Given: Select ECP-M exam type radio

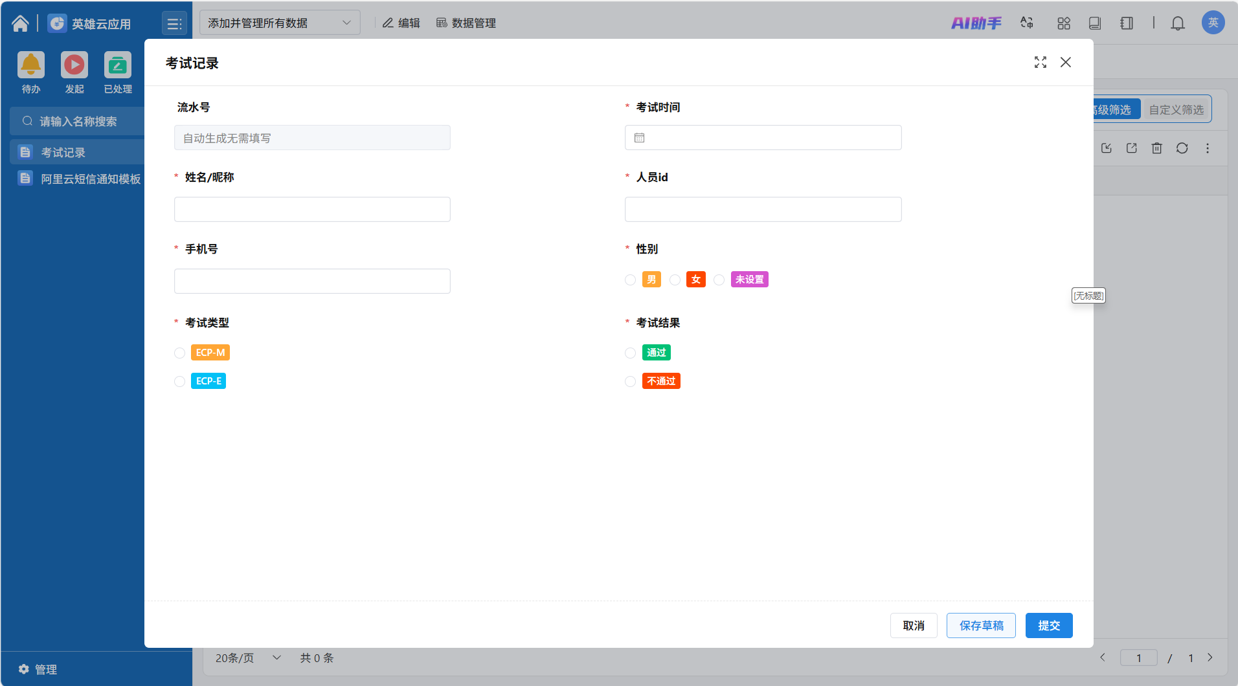Looking at the screenshot, I should (179, 353).
